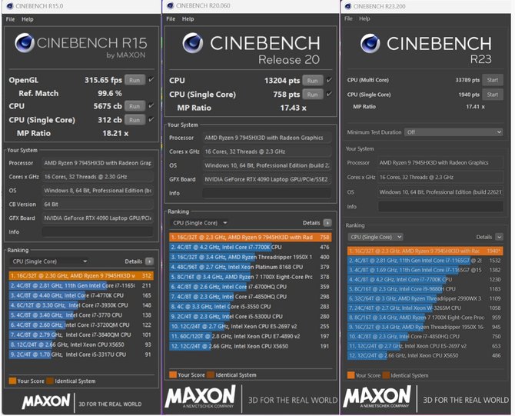The height and width of the screenshot is (416, 515).
Task: Run the CPU test in R15
Action: point(135,106)
